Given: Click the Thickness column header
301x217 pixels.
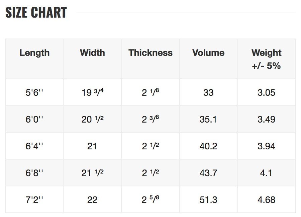Looking at the screenshot, I should (x=150, y=53).
